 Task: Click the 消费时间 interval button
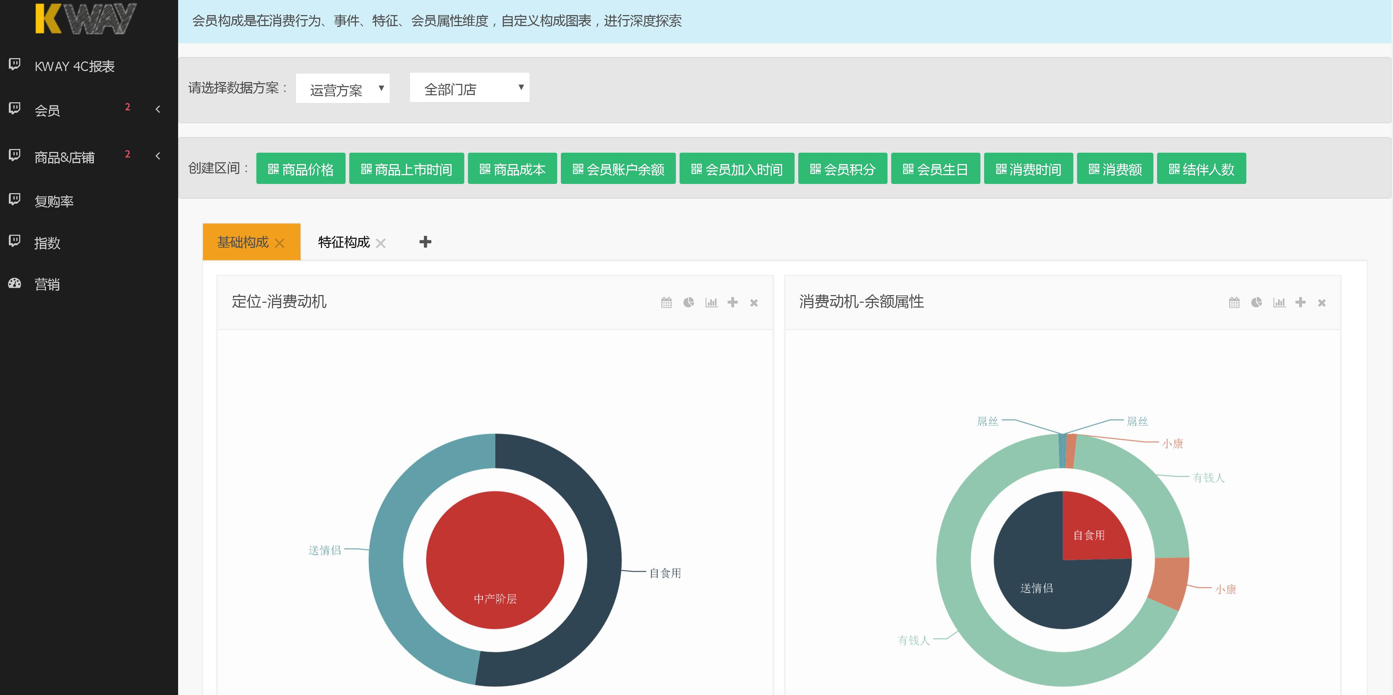point(1028,169)
